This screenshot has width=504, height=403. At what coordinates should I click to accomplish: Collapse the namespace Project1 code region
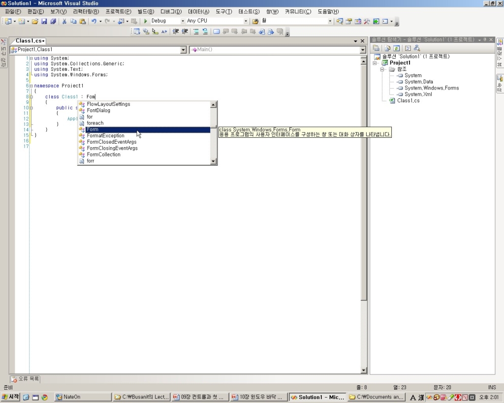31,86
